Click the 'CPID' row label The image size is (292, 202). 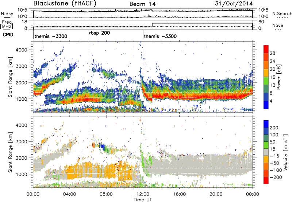(8, 35)
